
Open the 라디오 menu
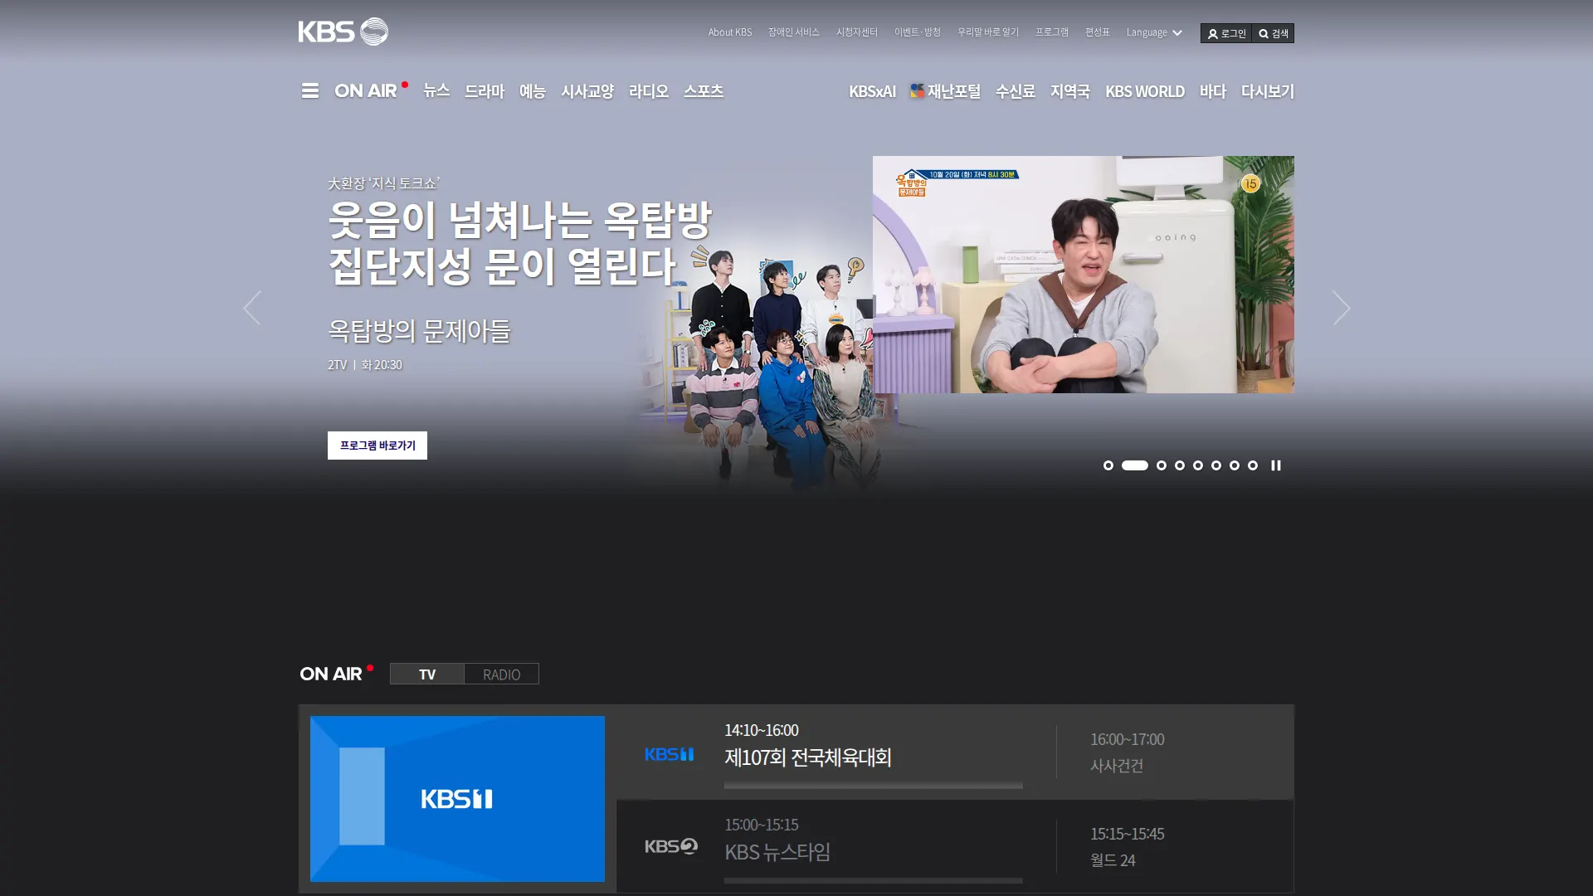coord(649,90)
